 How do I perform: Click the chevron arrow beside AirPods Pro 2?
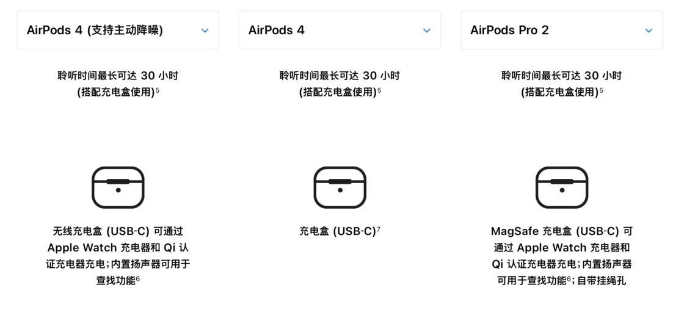[x=649, y=31]
